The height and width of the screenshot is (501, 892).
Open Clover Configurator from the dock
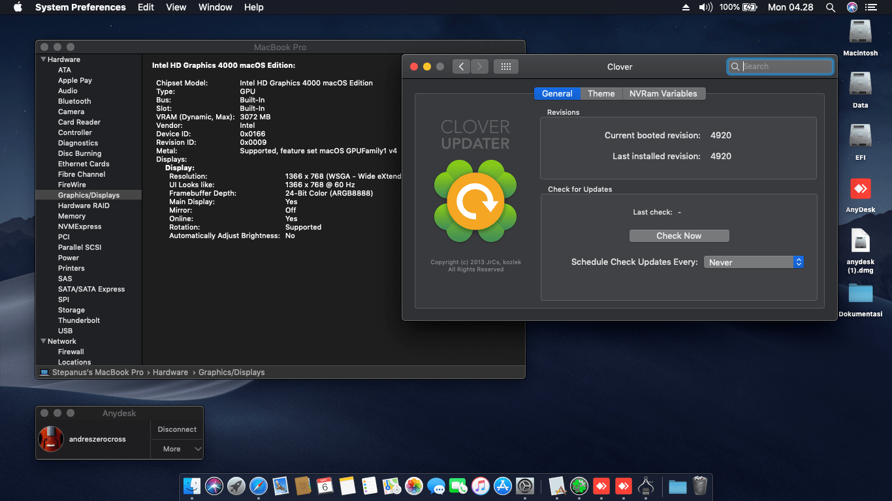[x=579, y=486]
